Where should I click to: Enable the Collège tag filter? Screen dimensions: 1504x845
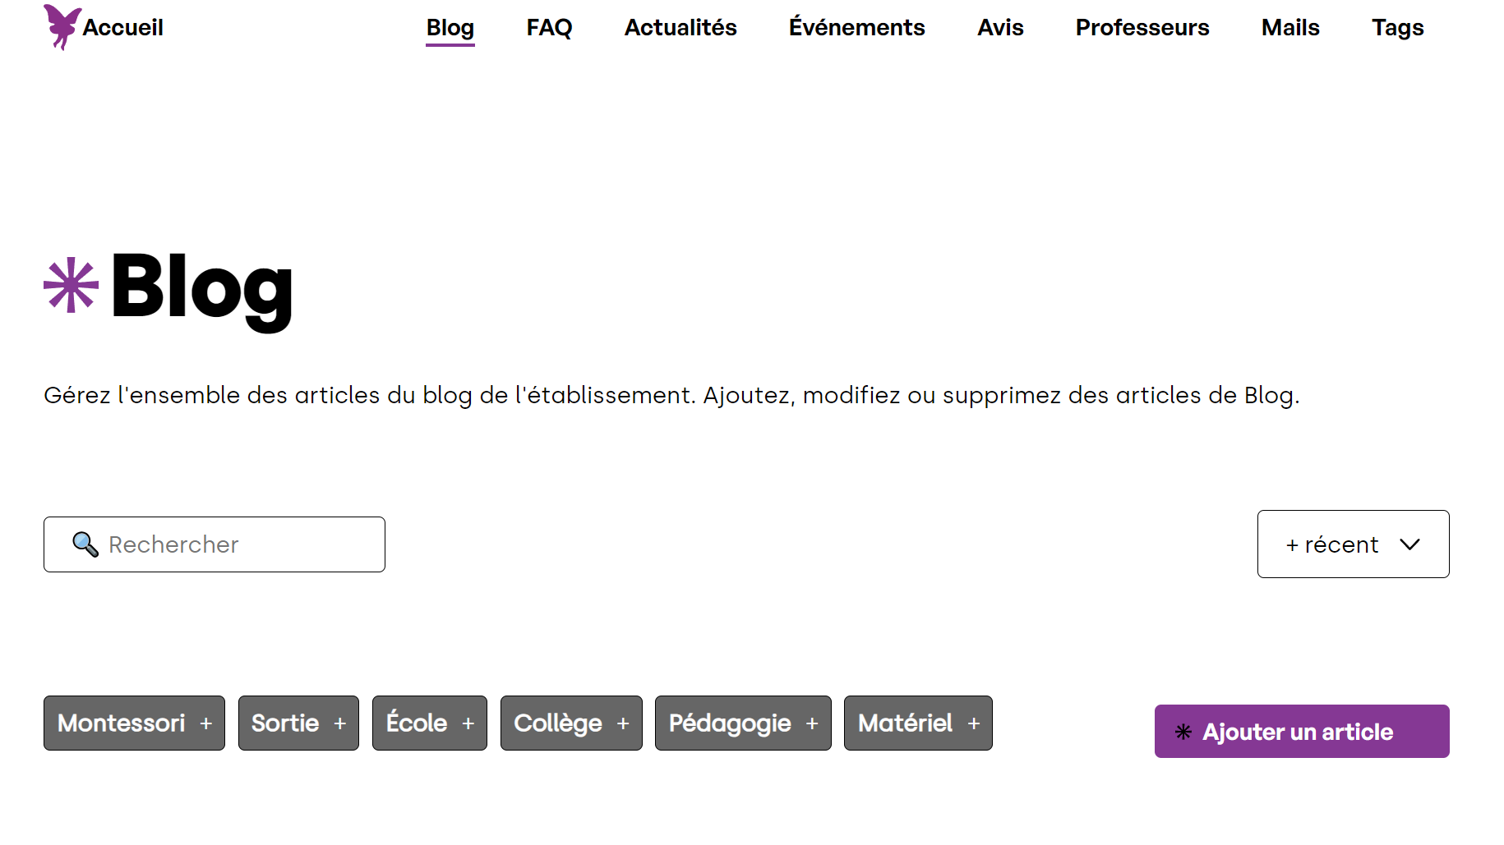(571, 723)
